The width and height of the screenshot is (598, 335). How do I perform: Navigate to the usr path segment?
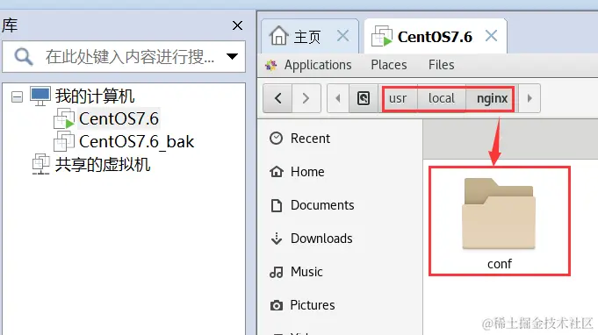[x=398, y=98]
